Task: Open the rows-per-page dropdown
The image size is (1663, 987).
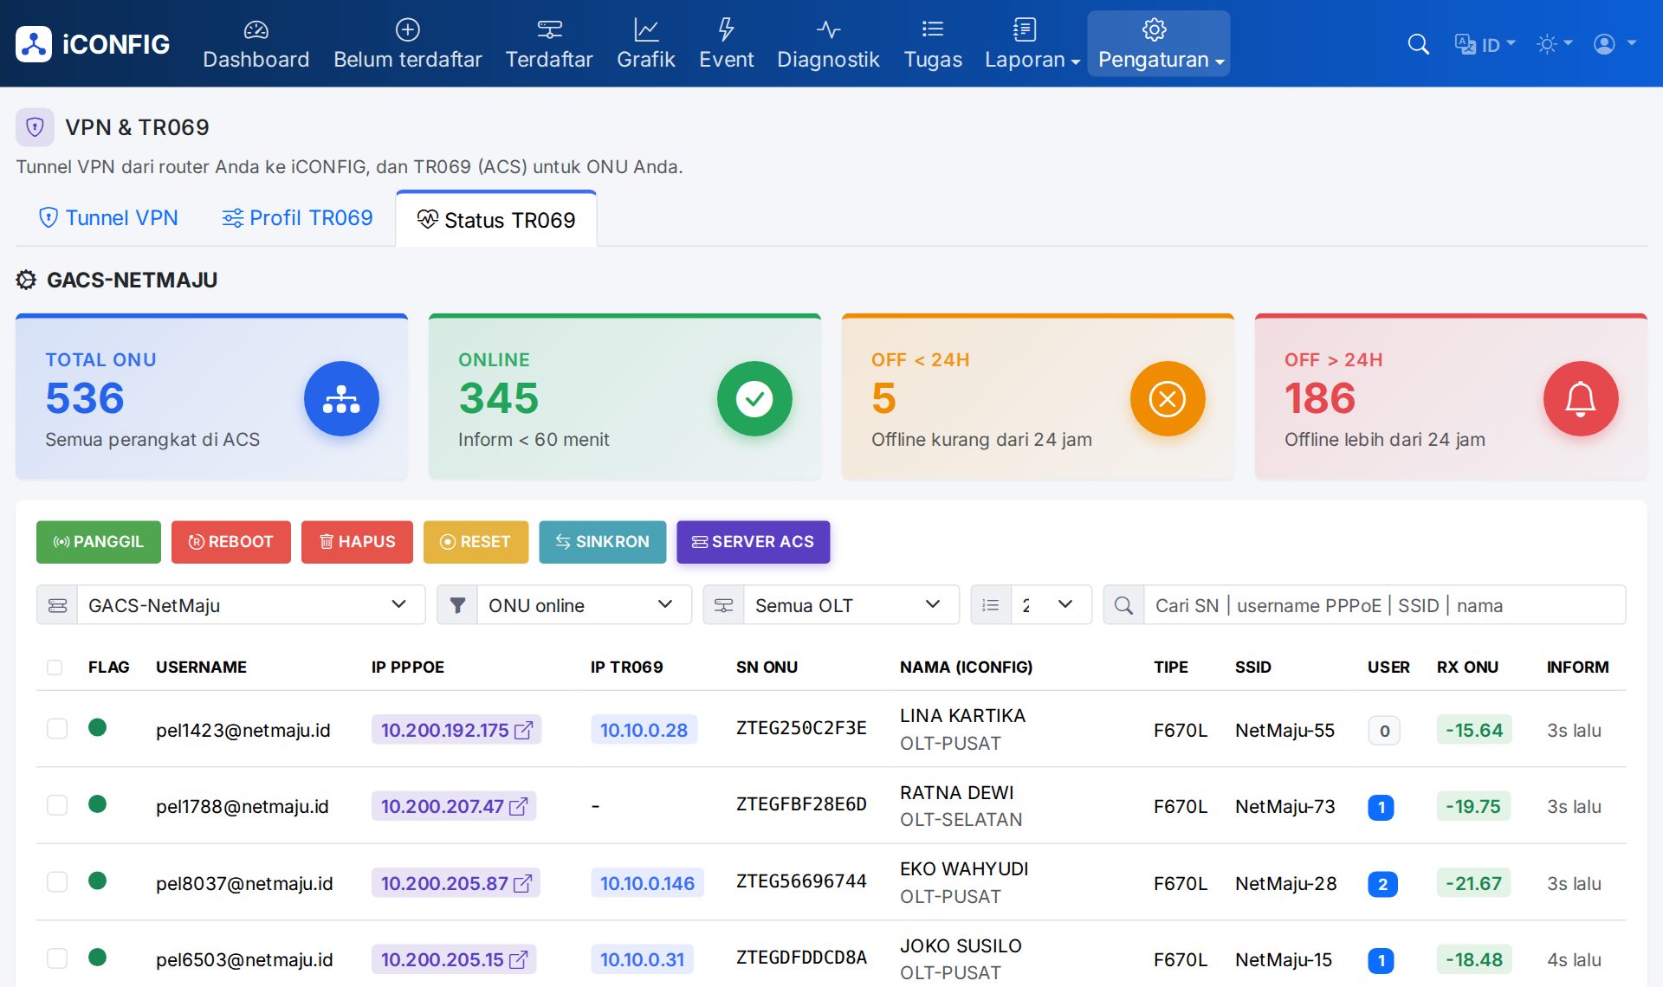Action: (1052, 605)
